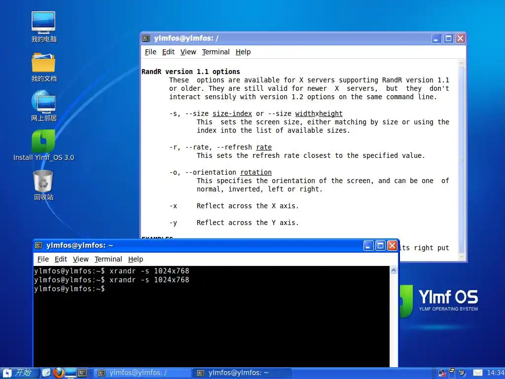This screenshot has height=379, width=505.
Task: Click the volume speaker tray icon
Action: [x=462, y=373]
